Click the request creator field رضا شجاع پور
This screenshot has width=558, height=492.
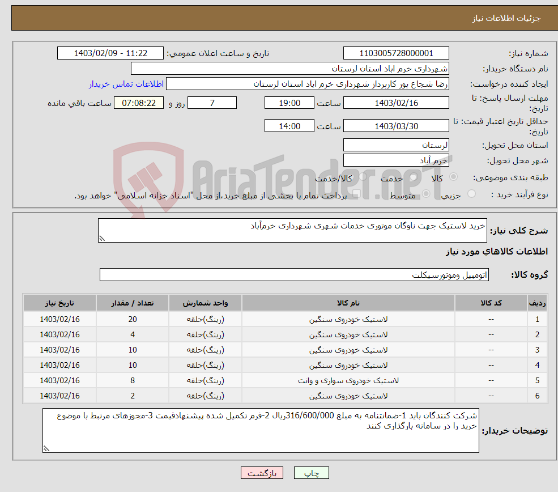[308, 84]
